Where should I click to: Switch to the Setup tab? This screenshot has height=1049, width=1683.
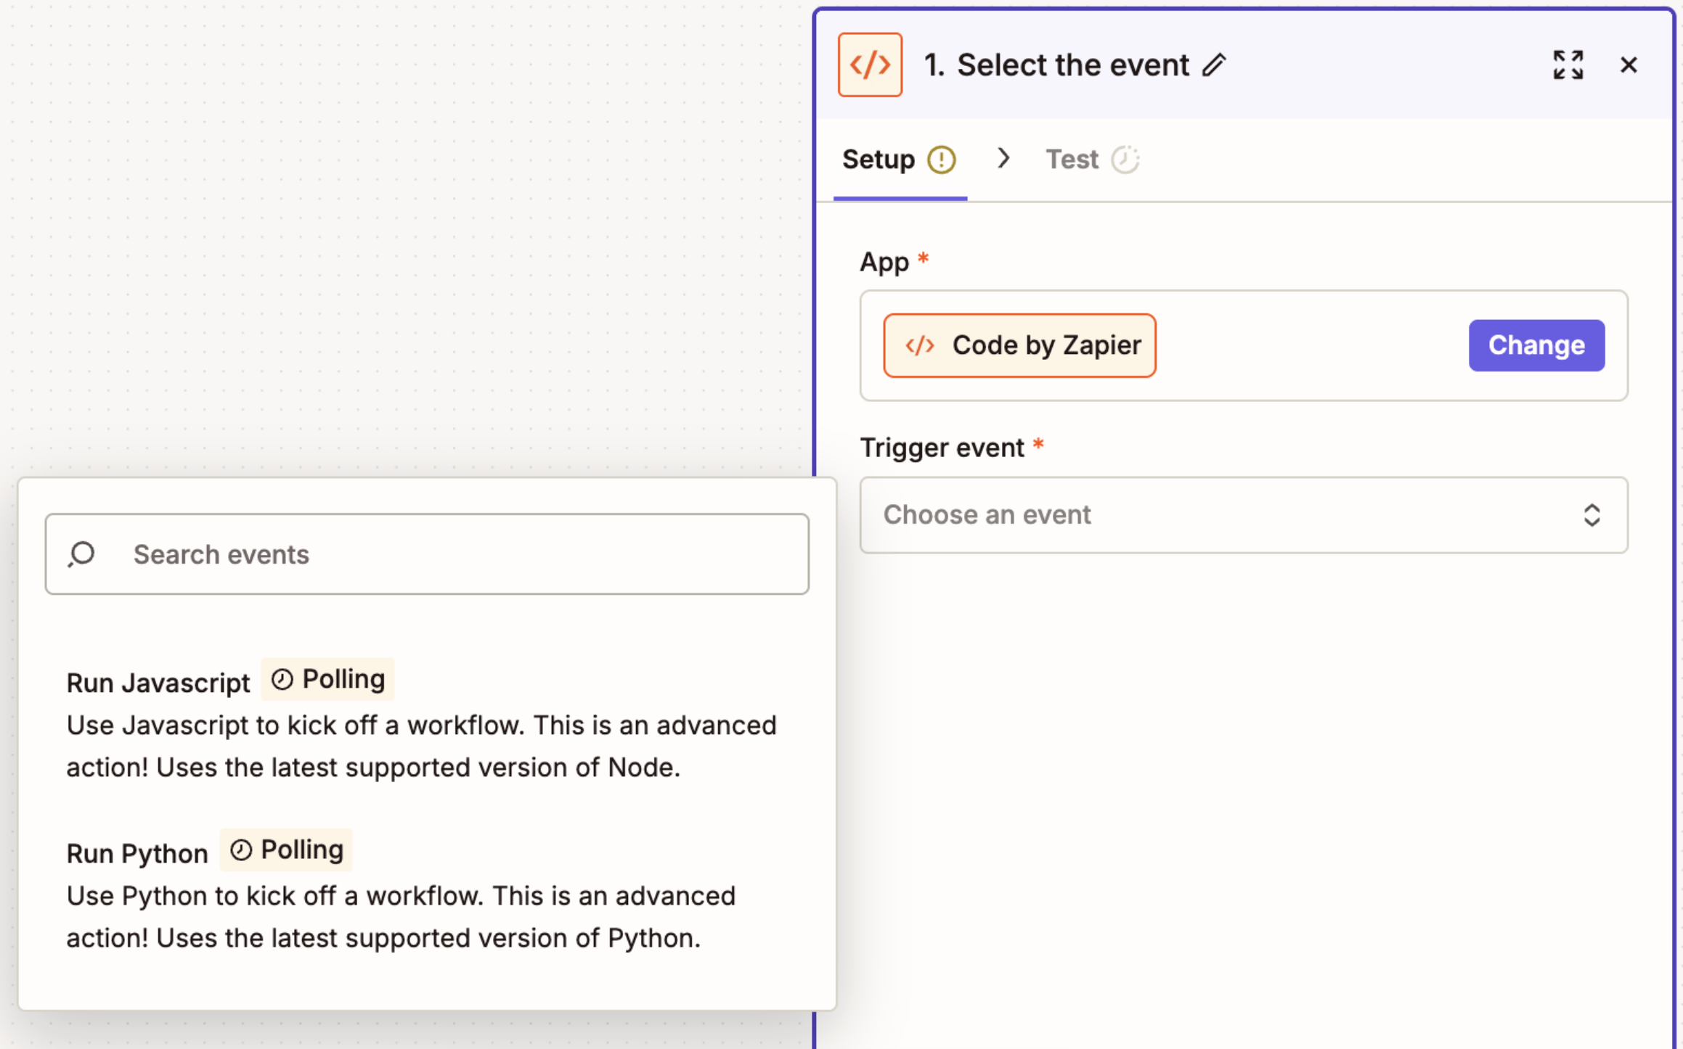879,159
